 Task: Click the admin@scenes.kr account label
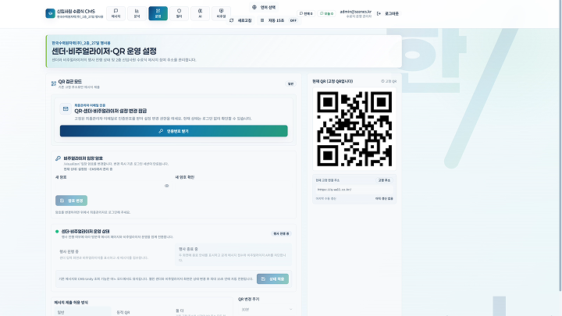coord(356,12)
